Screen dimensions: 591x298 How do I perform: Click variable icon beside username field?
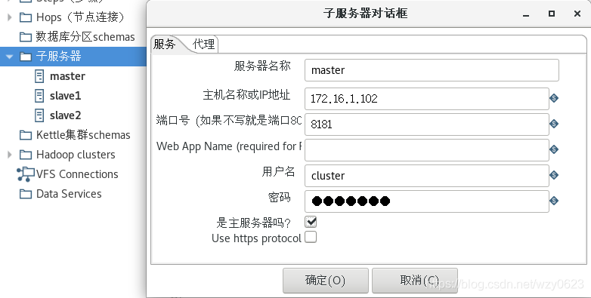point(554,175)
